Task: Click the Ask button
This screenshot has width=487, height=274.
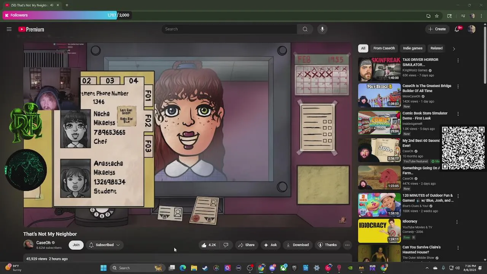Action: [270, 245]
